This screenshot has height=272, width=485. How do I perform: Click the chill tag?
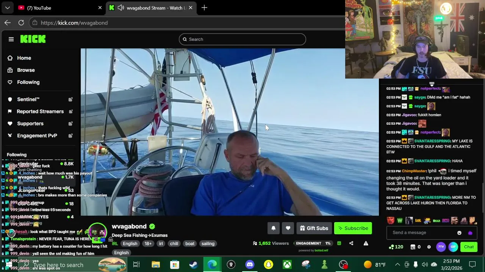click(174, 244)
